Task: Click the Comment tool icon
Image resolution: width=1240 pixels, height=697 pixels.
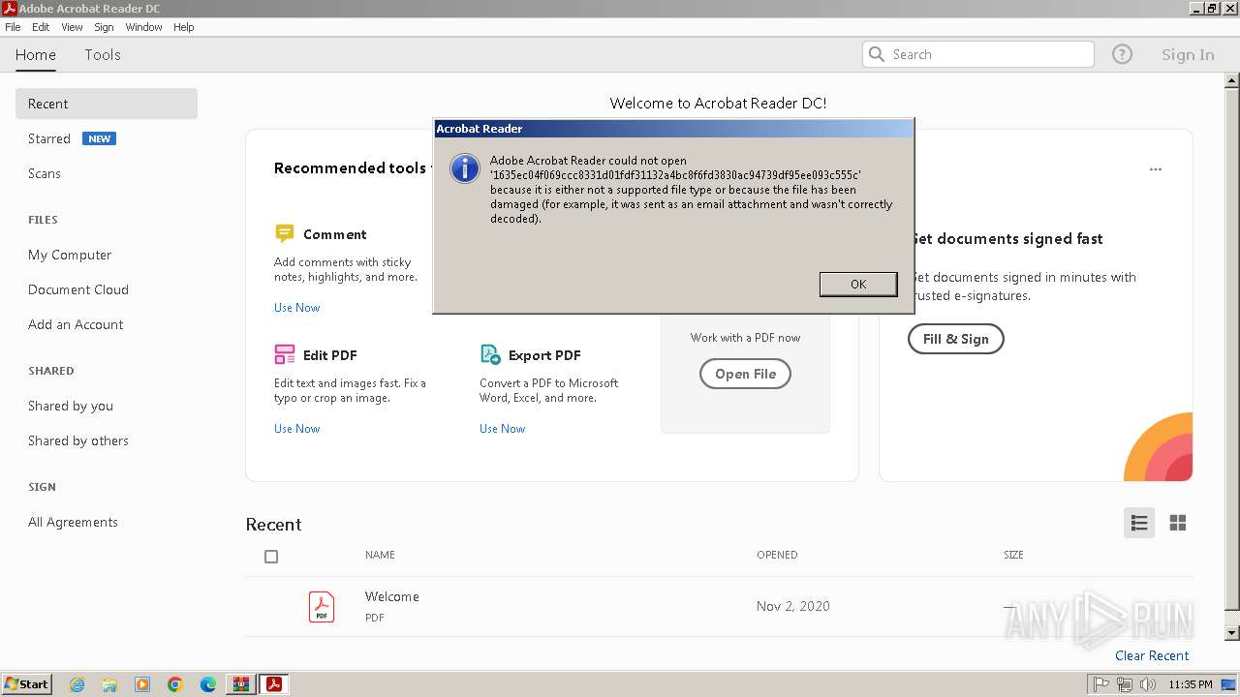Action: coord(284,233)
